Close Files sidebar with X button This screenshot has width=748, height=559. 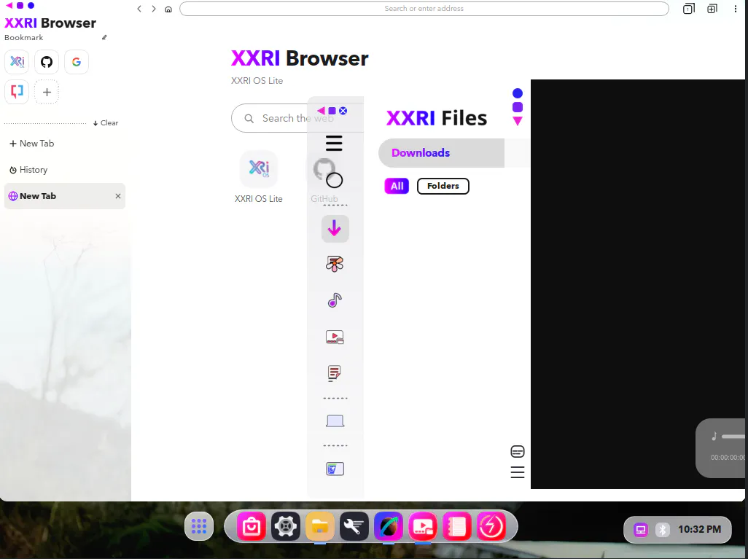(343, 111)
